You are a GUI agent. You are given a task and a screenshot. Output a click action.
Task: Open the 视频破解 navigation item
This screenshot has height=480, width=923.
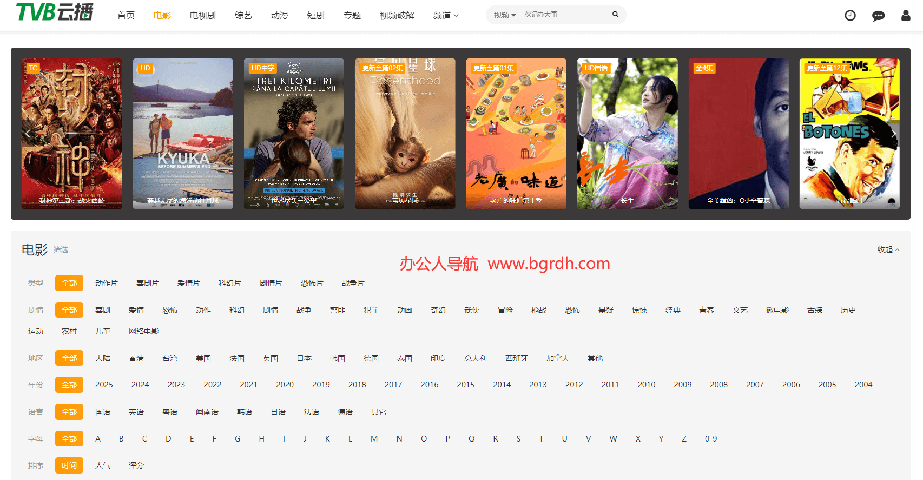pos(397,16)
